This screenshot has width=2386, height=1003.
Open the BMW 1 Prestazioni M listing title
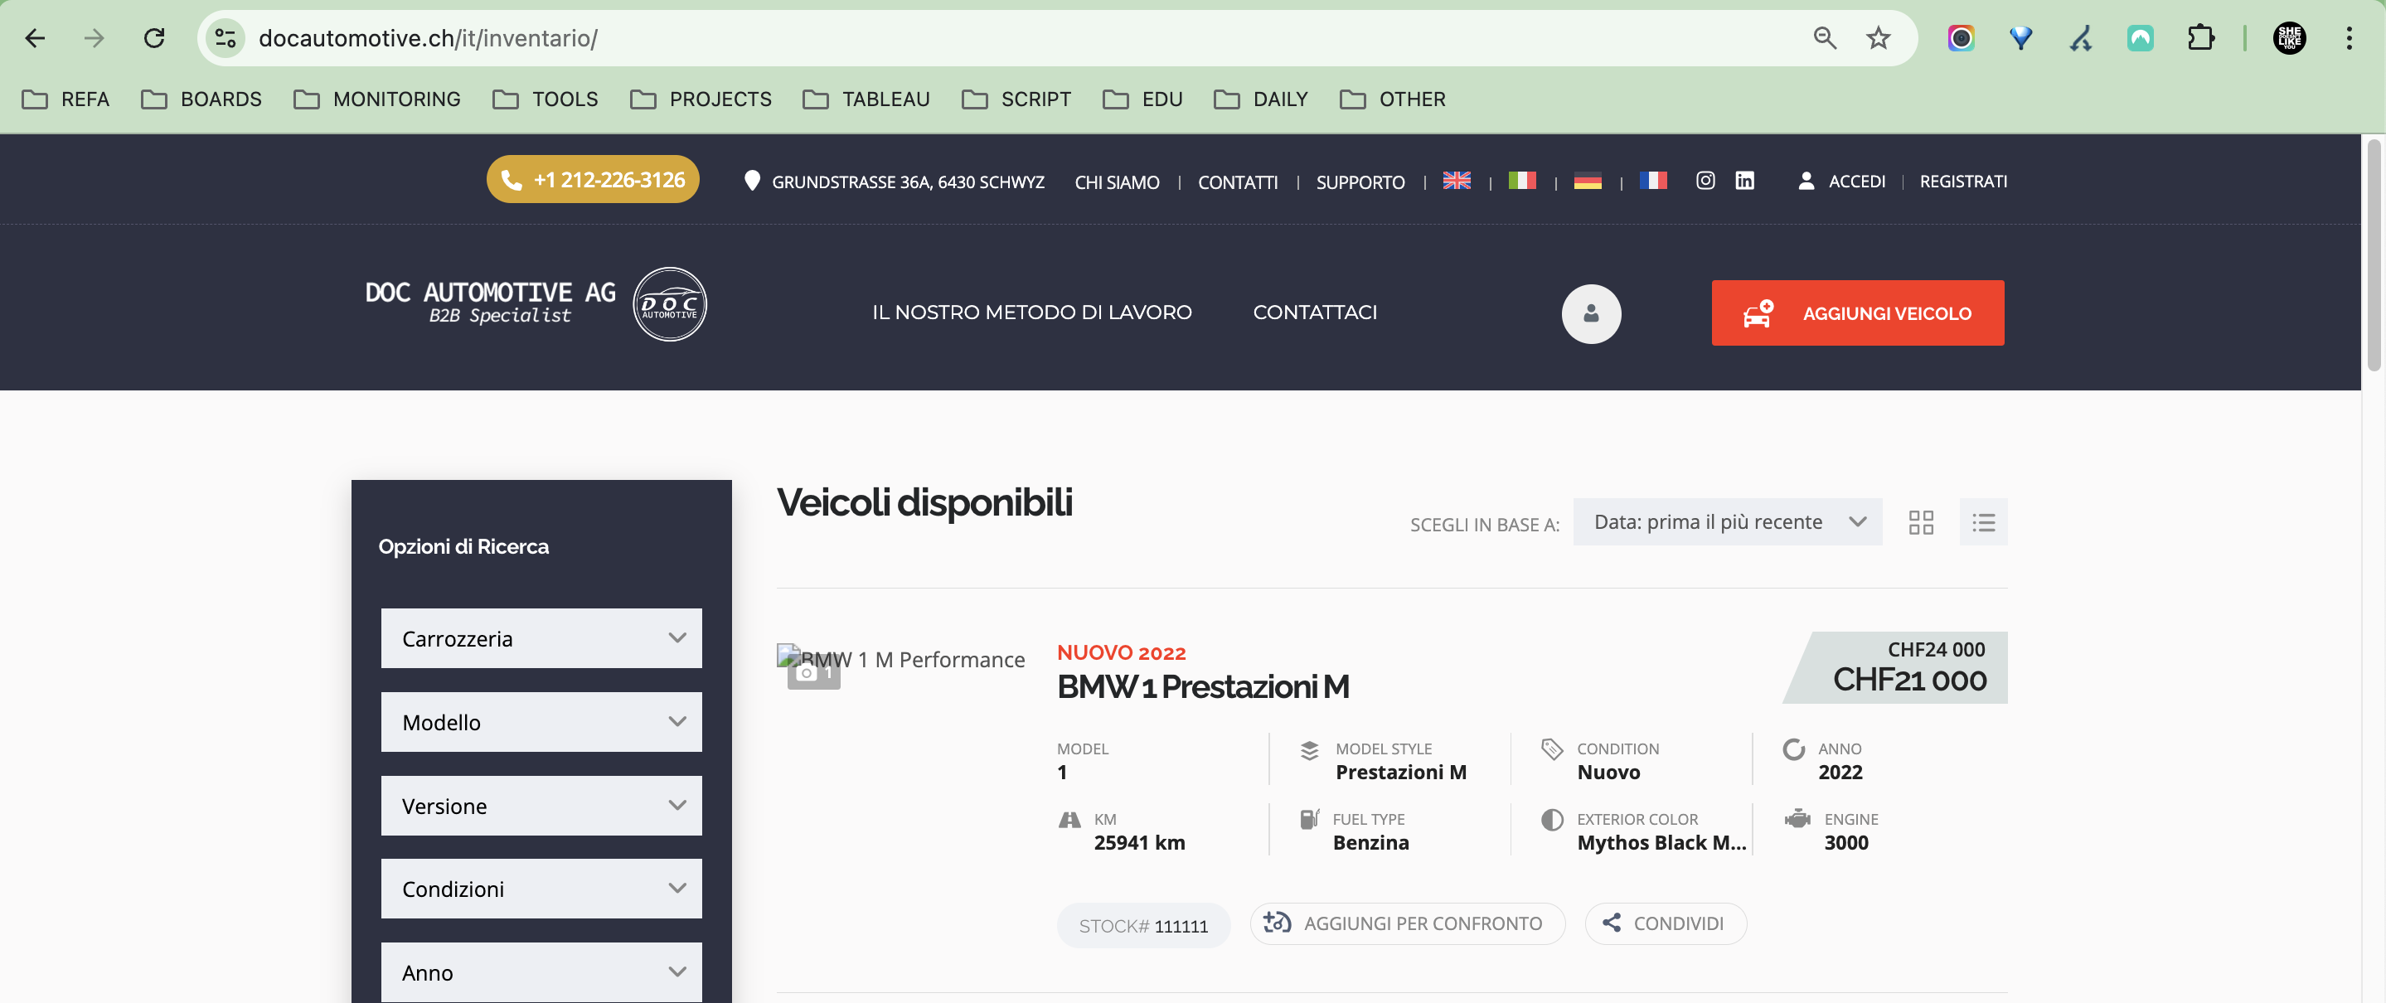pos(1203,686)
